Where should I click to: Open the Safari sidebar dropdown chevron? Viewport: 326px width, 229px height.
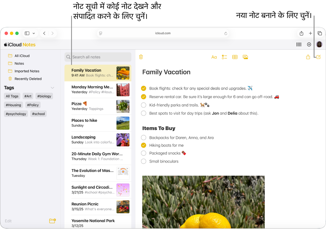[x=34, y=33]
